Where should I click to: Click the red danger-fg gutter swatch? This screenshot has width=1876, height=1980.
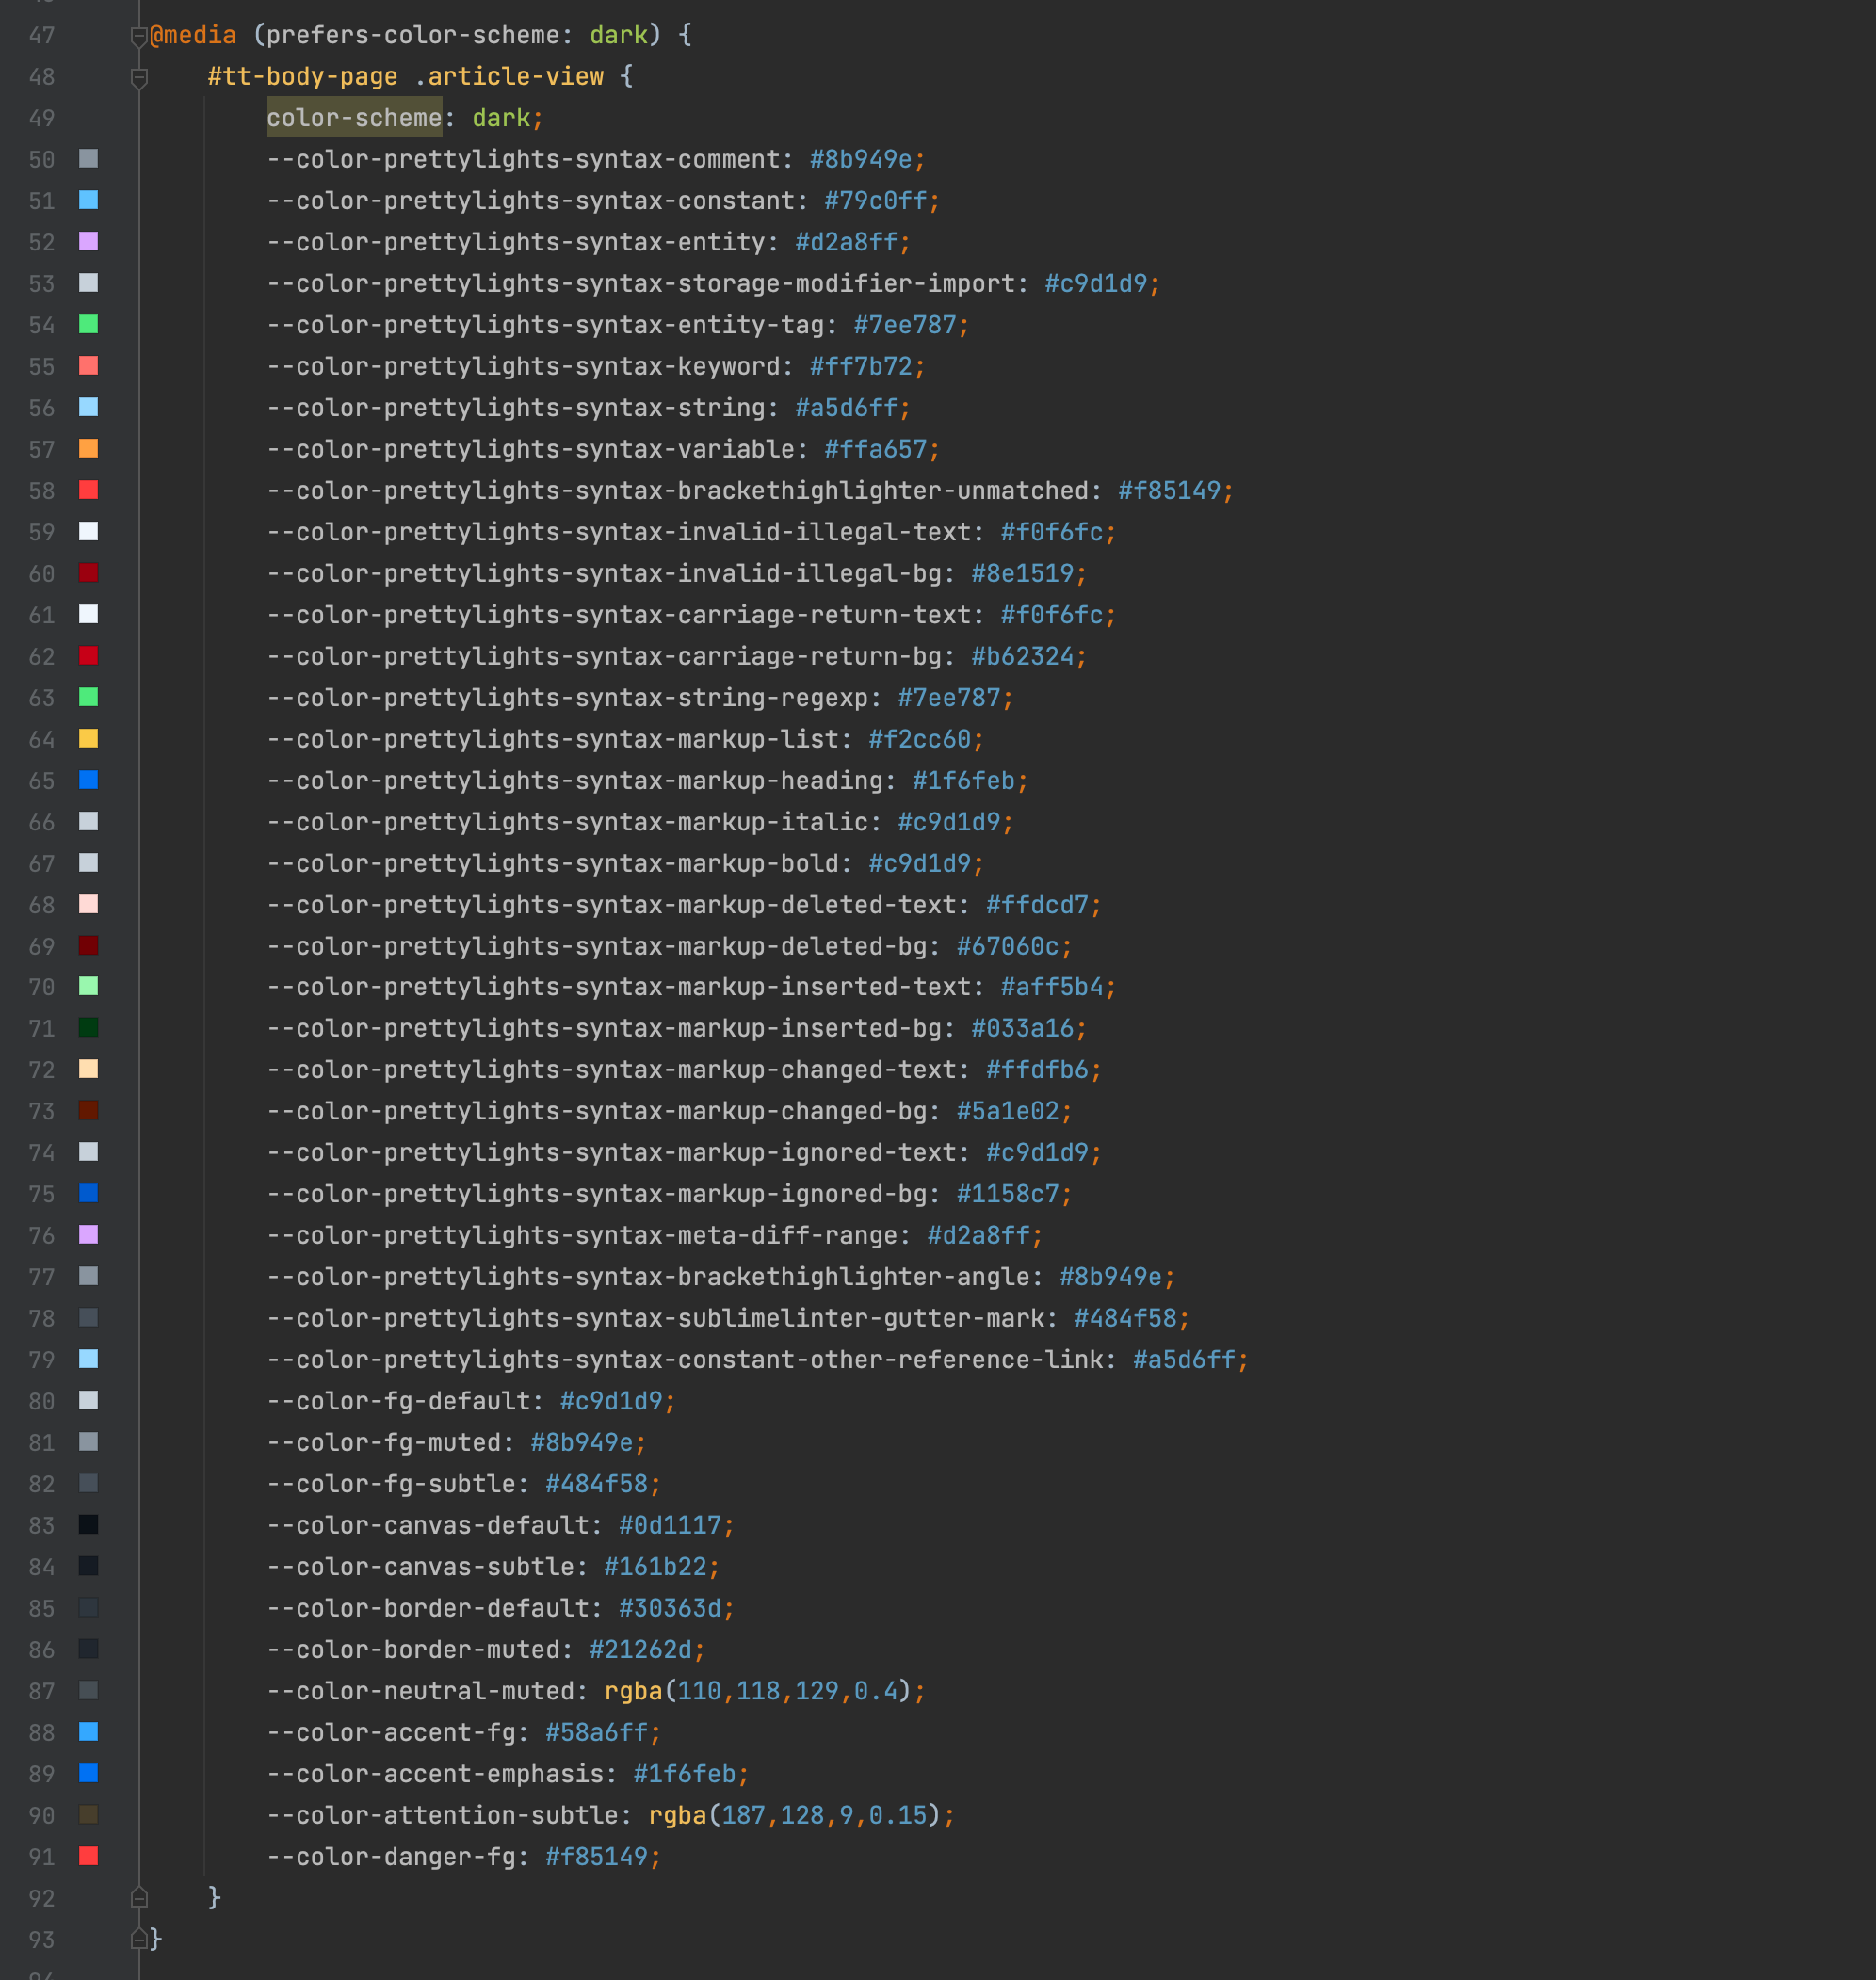coord(88,1856)
